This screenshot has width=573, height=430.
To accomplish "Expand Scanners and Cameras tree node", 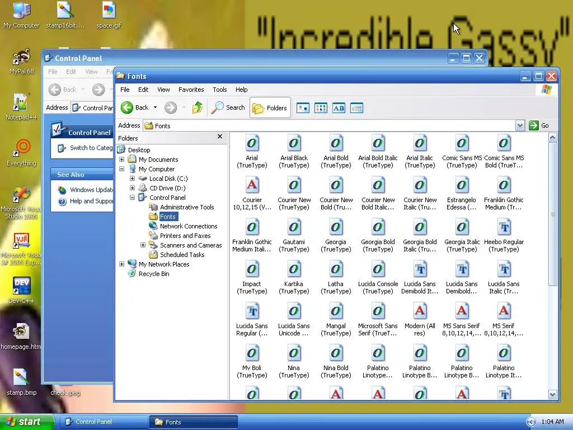I will (x=143, y=245).
